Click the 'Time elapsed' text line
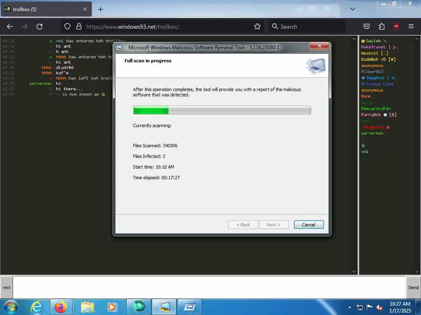 click(x=156, y=178)
